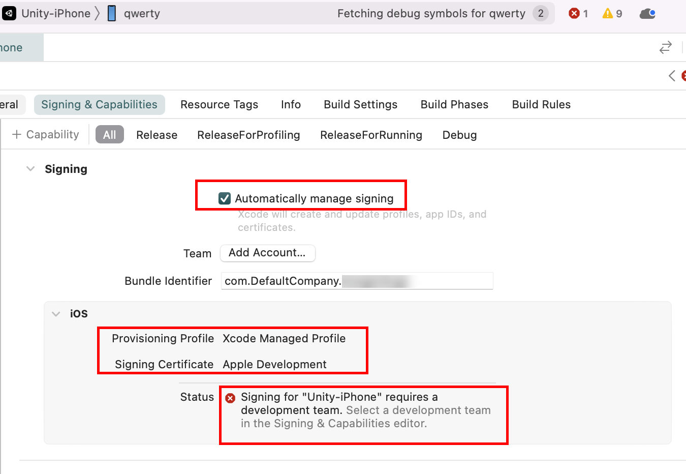Open the Build Phases tab
The image size is (686, 474).
(454, 104)
